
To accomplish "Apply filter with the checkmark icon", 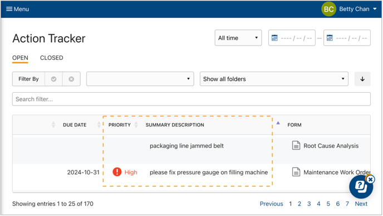I will coord(54,79).
